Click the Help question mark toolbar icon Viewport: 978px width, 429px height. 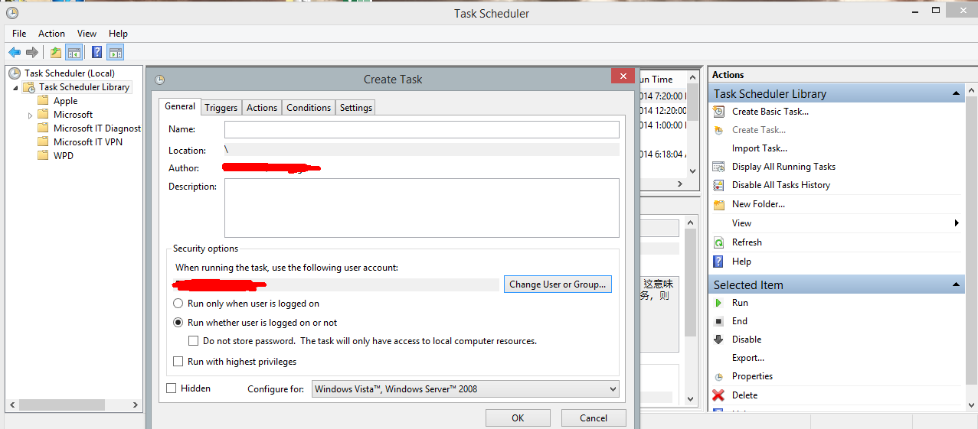(x=96, y=53)
